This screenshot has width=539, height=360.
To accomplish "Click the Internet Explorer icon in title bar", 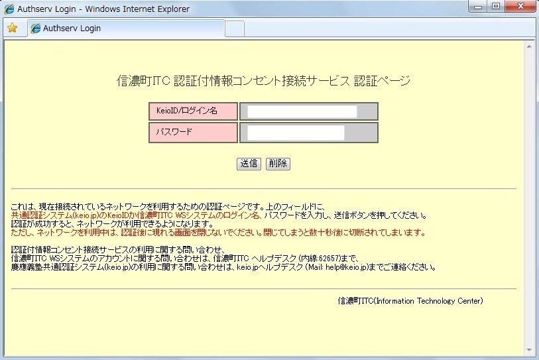I will tap(9, 9).
